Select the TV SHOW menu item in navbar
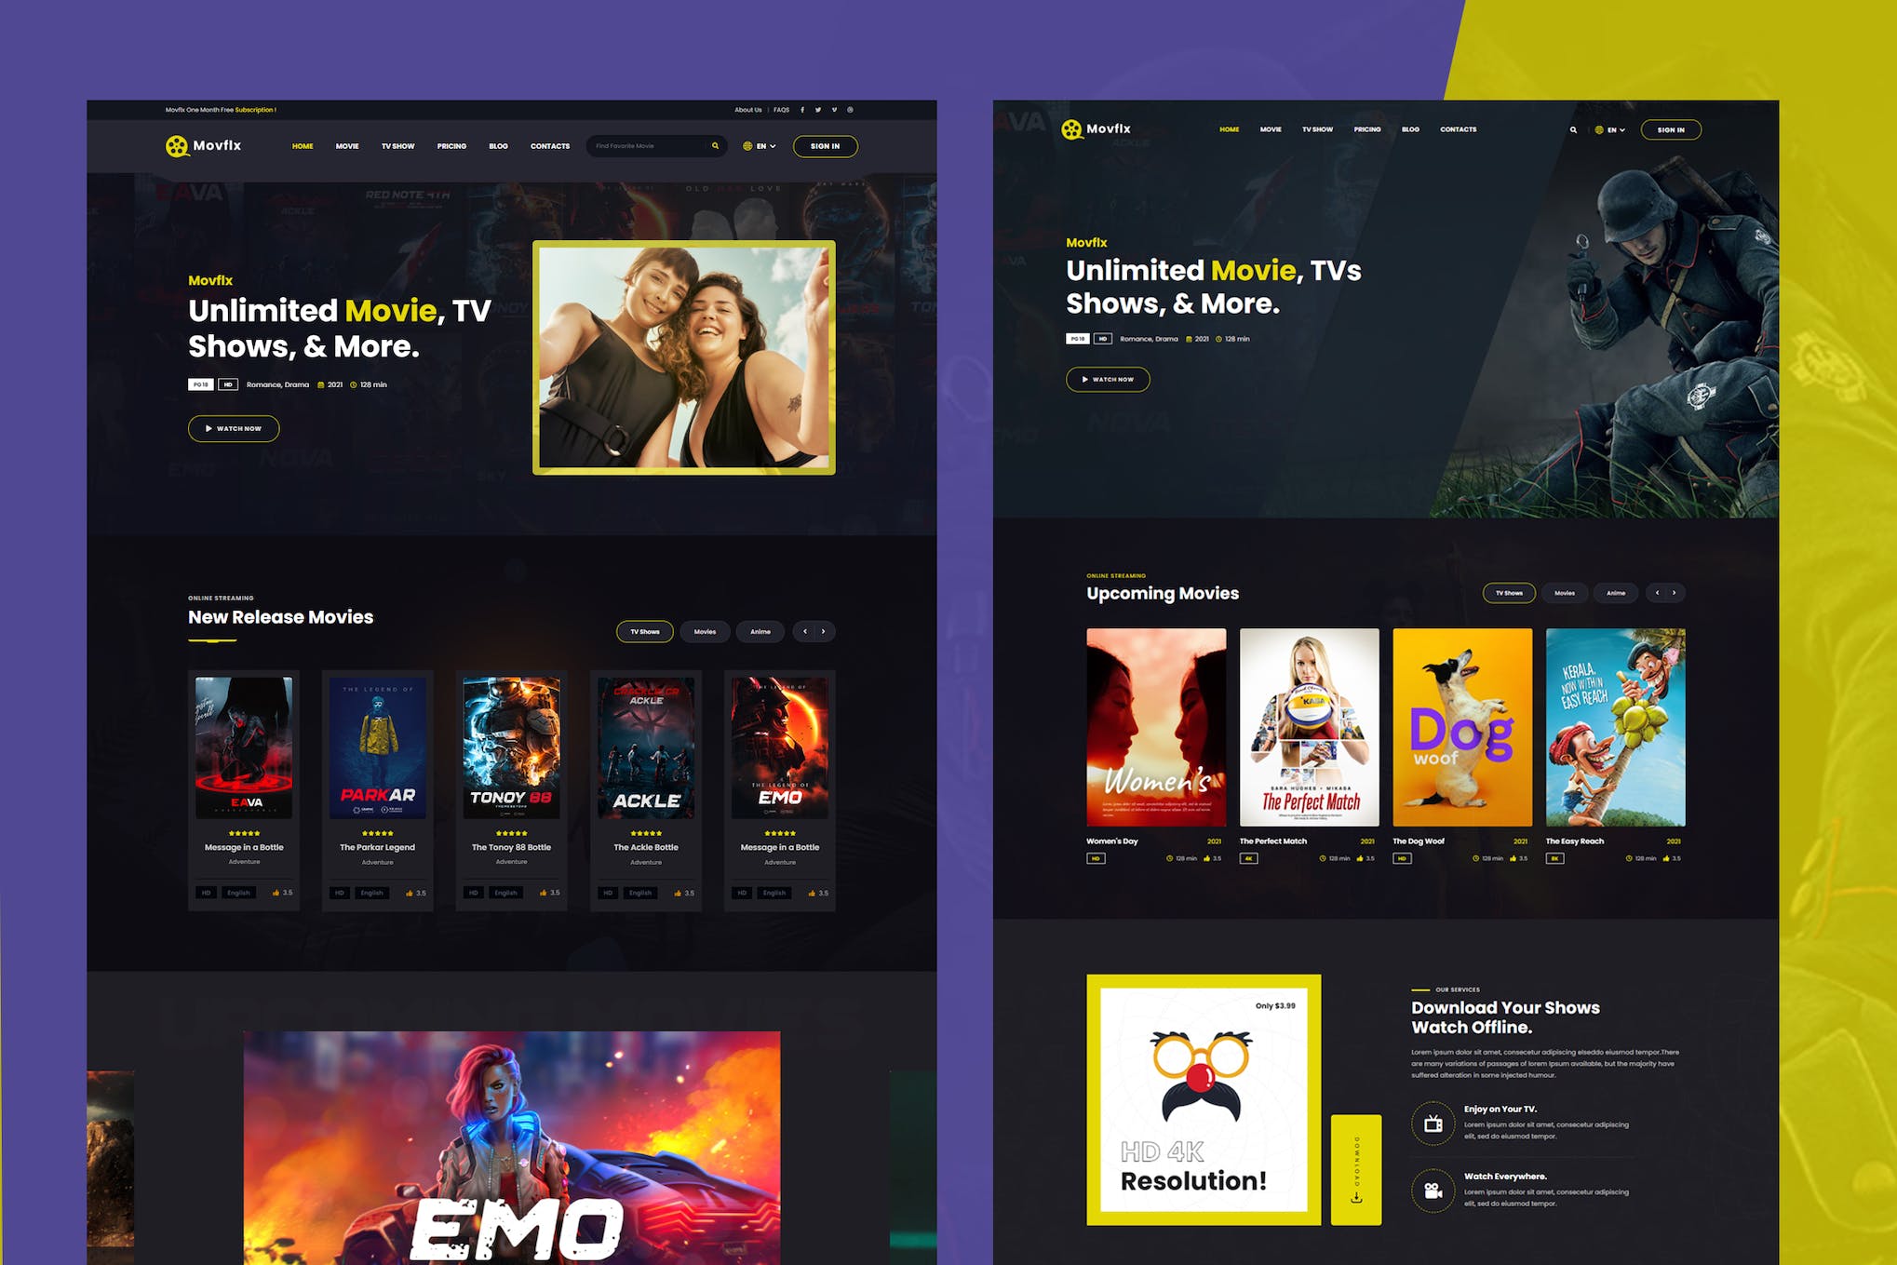Viewport: 1897px width, 1265px height. point(397,145)
